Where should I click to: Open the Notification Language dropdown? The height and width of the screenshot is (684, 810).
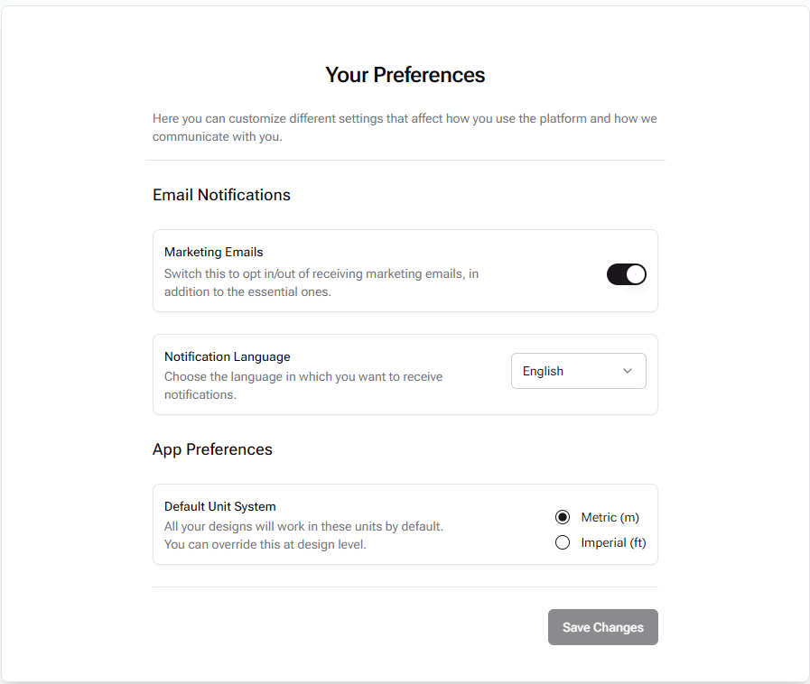point(578,371)
